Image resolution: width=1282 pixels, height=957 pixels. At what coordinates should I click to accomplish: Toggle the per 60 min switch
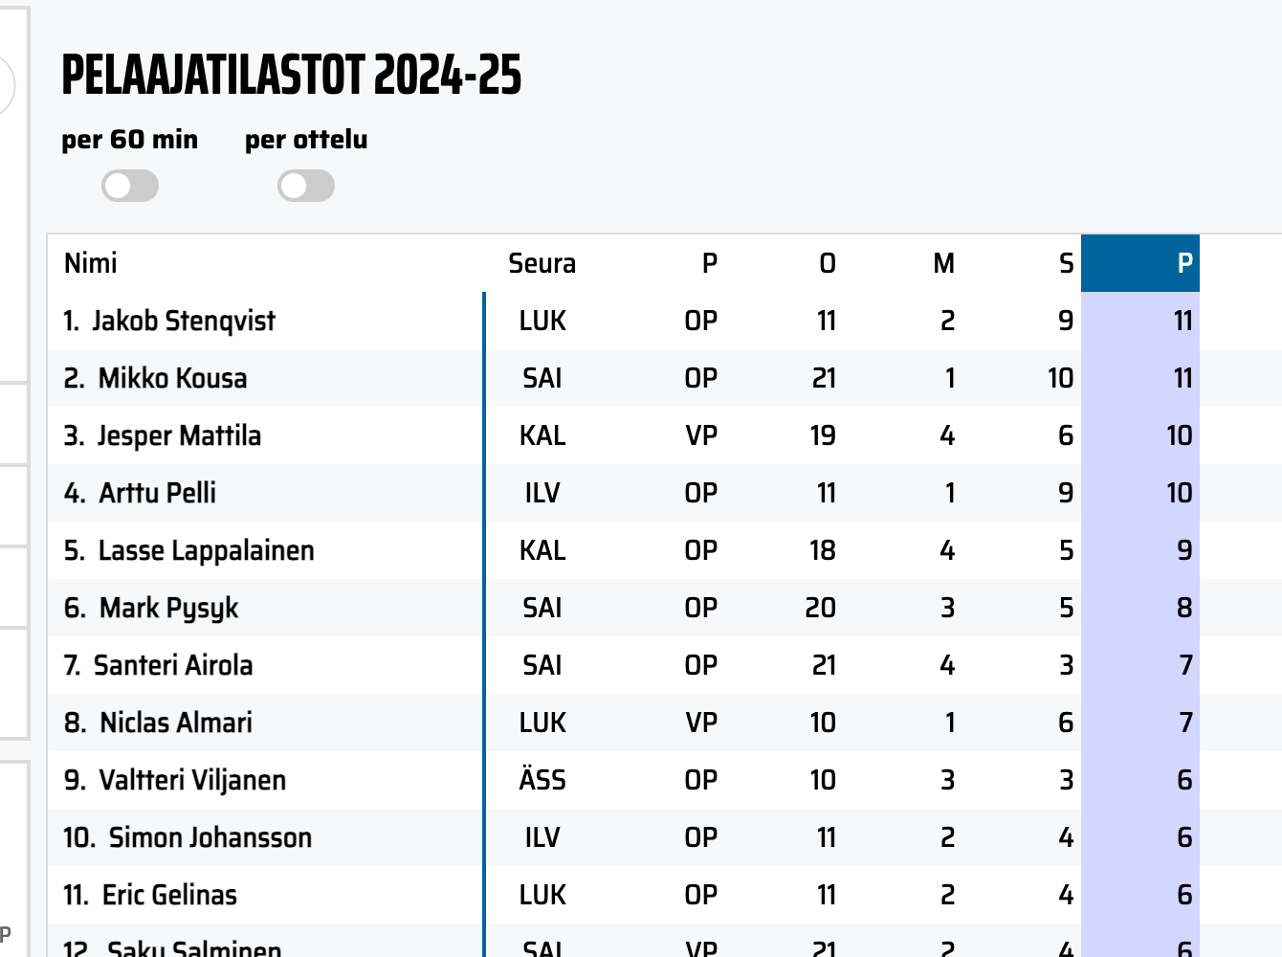130,186
